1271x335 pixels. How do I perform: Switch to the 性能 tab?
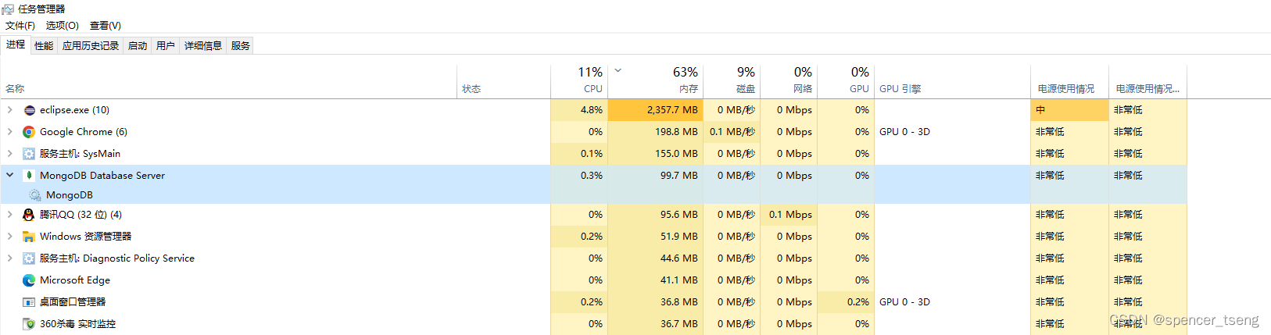coord(44,46)
